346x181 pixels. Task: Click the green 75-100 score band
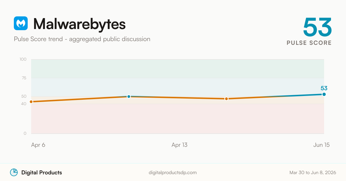point(178,69)
